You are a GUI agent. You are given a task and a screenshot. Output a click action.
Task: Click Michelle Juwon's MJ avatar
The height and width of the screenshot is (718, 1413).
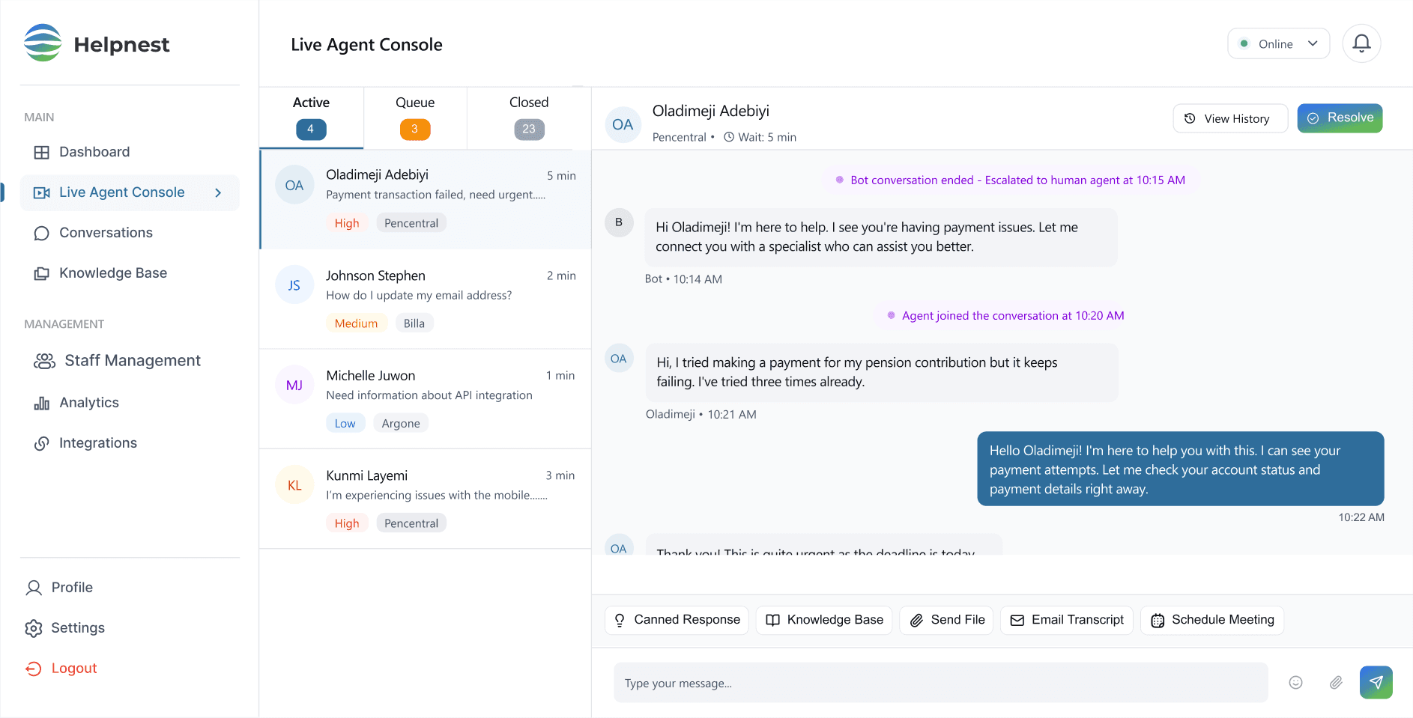294,385
